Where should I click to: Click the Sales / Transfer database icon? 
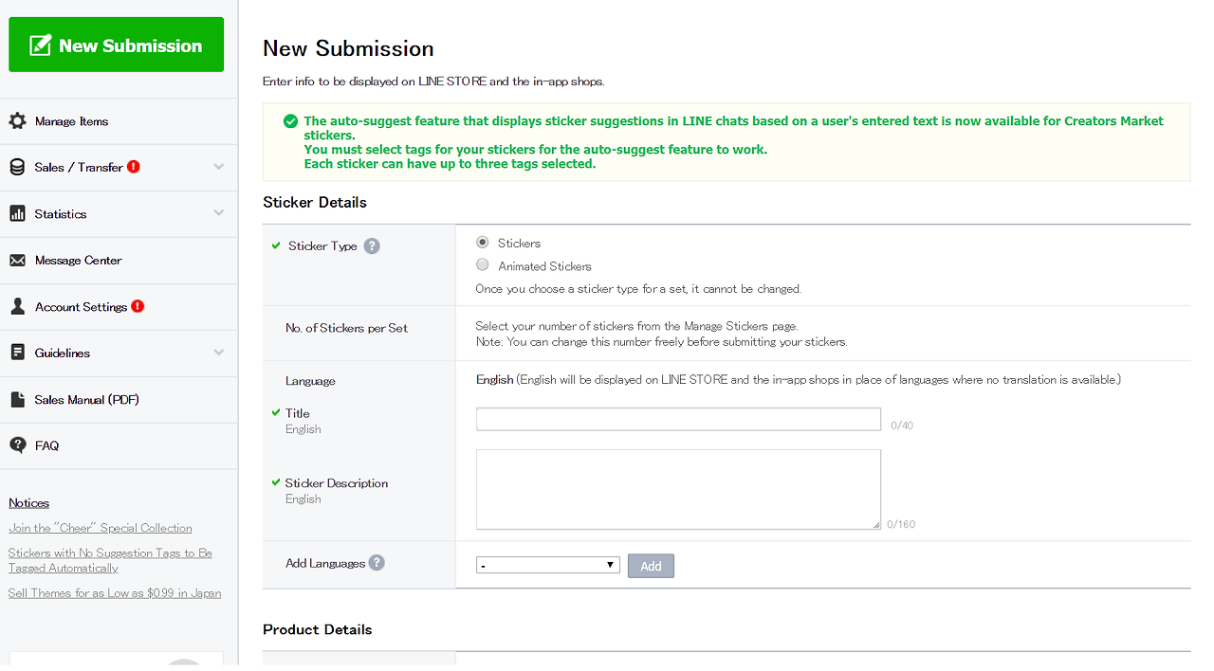tap(17, 168)
